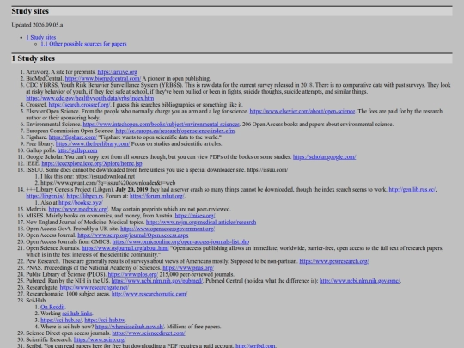Open thefreelibrary.com link
The height and width of the screenshot is (348, 464).
coord(93,143)
